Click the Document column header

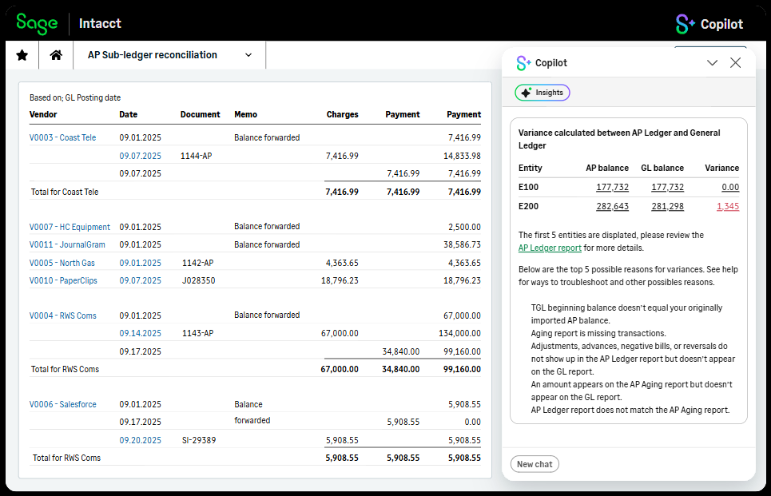coord(200,114)
